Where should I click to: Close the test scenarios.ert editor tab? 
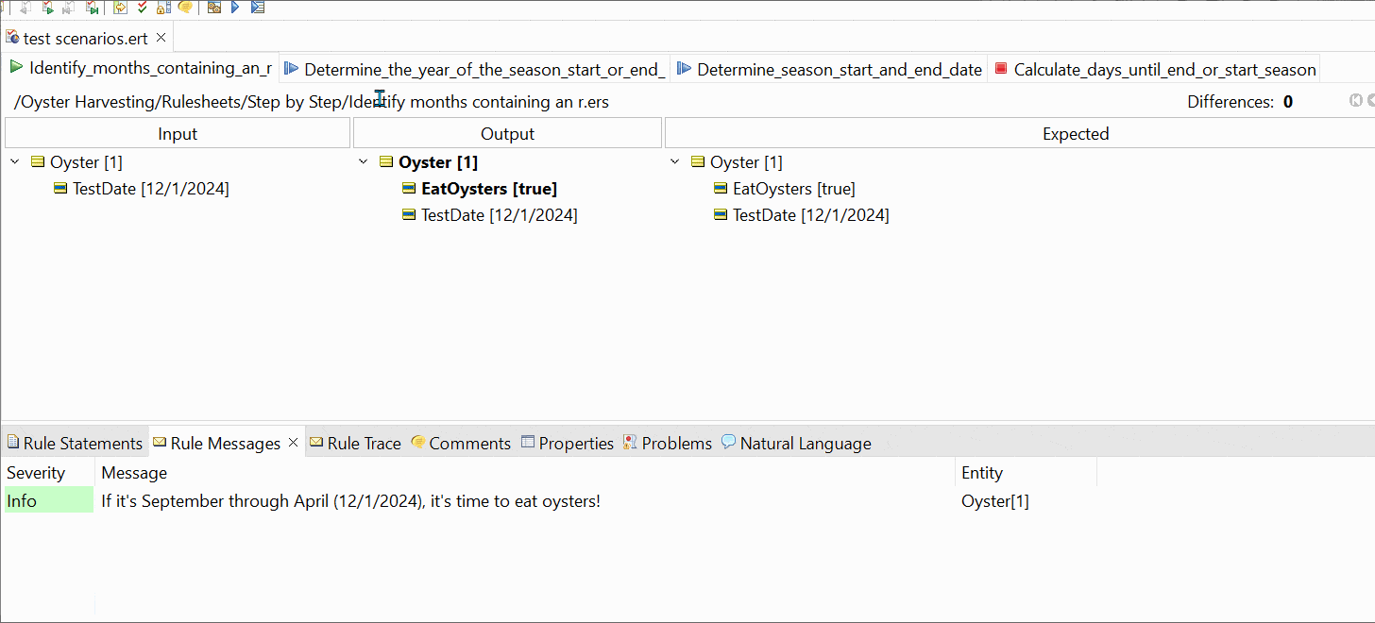point(161,38)
